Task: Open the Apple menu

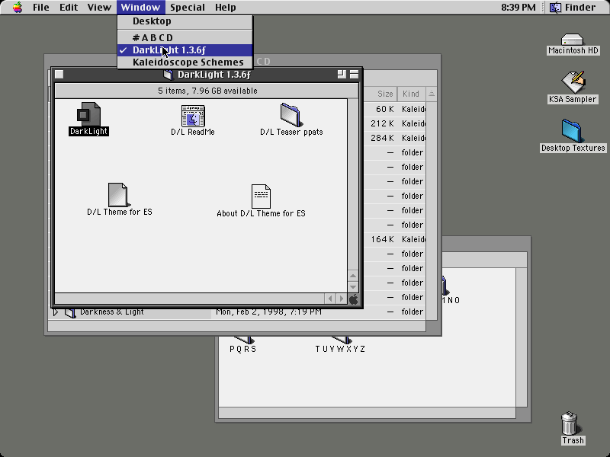Action: [x=17, y=8]
